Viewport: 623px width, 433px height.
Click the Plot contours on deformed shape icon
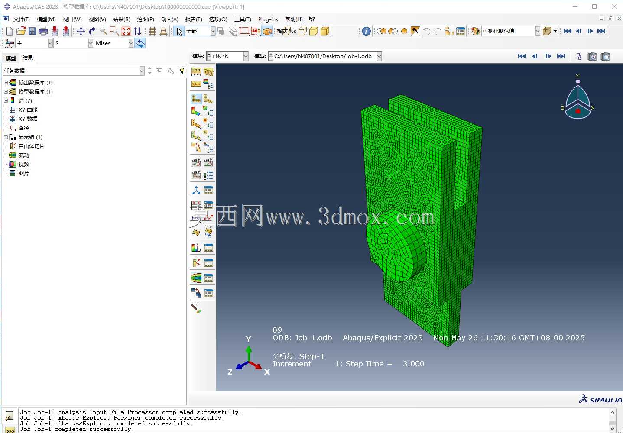[x=196, y=111]
